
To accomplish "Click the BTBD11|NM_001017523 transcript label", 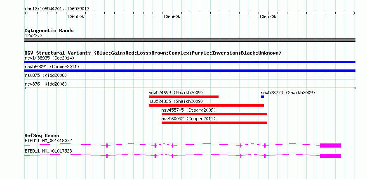I will click(x=48, y=151).
